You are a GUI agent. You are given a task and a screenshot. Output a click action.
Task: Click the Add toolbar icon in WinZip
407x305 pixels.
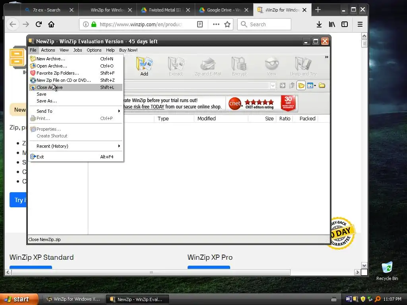point(144,66)
